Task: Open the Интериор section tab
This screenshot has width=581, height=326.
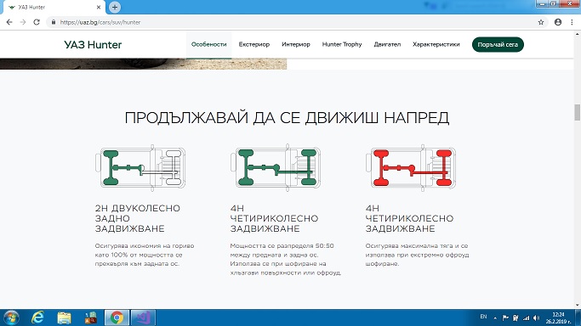Action: click(296, 44)
